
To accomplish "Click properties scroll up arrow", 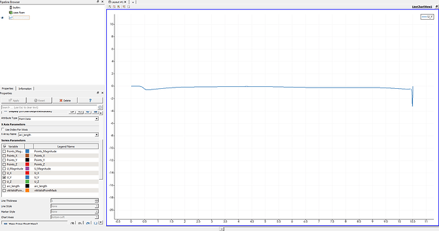I will tap(101, 113).
